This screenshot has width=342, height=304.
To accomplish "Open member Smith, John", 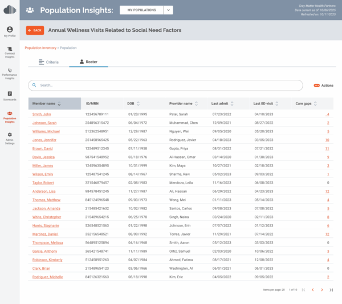I will pos(42,114).
